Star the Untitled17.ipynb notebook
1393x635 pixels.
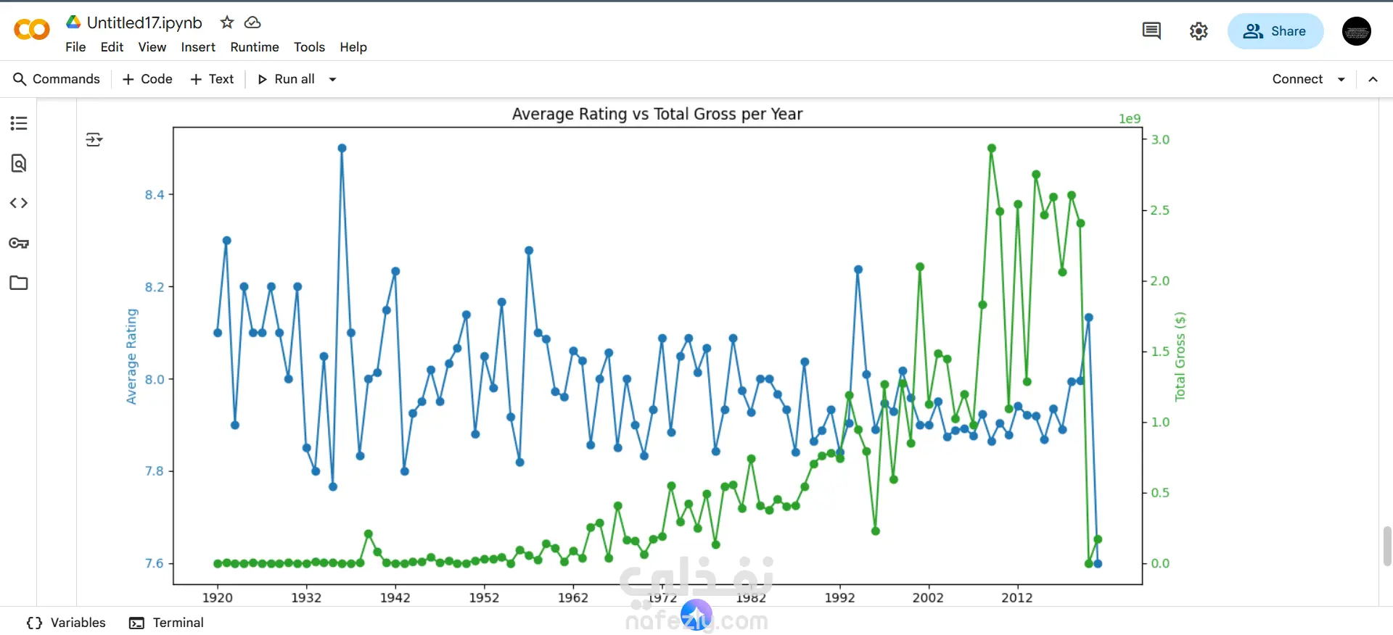tap(227, 22)
